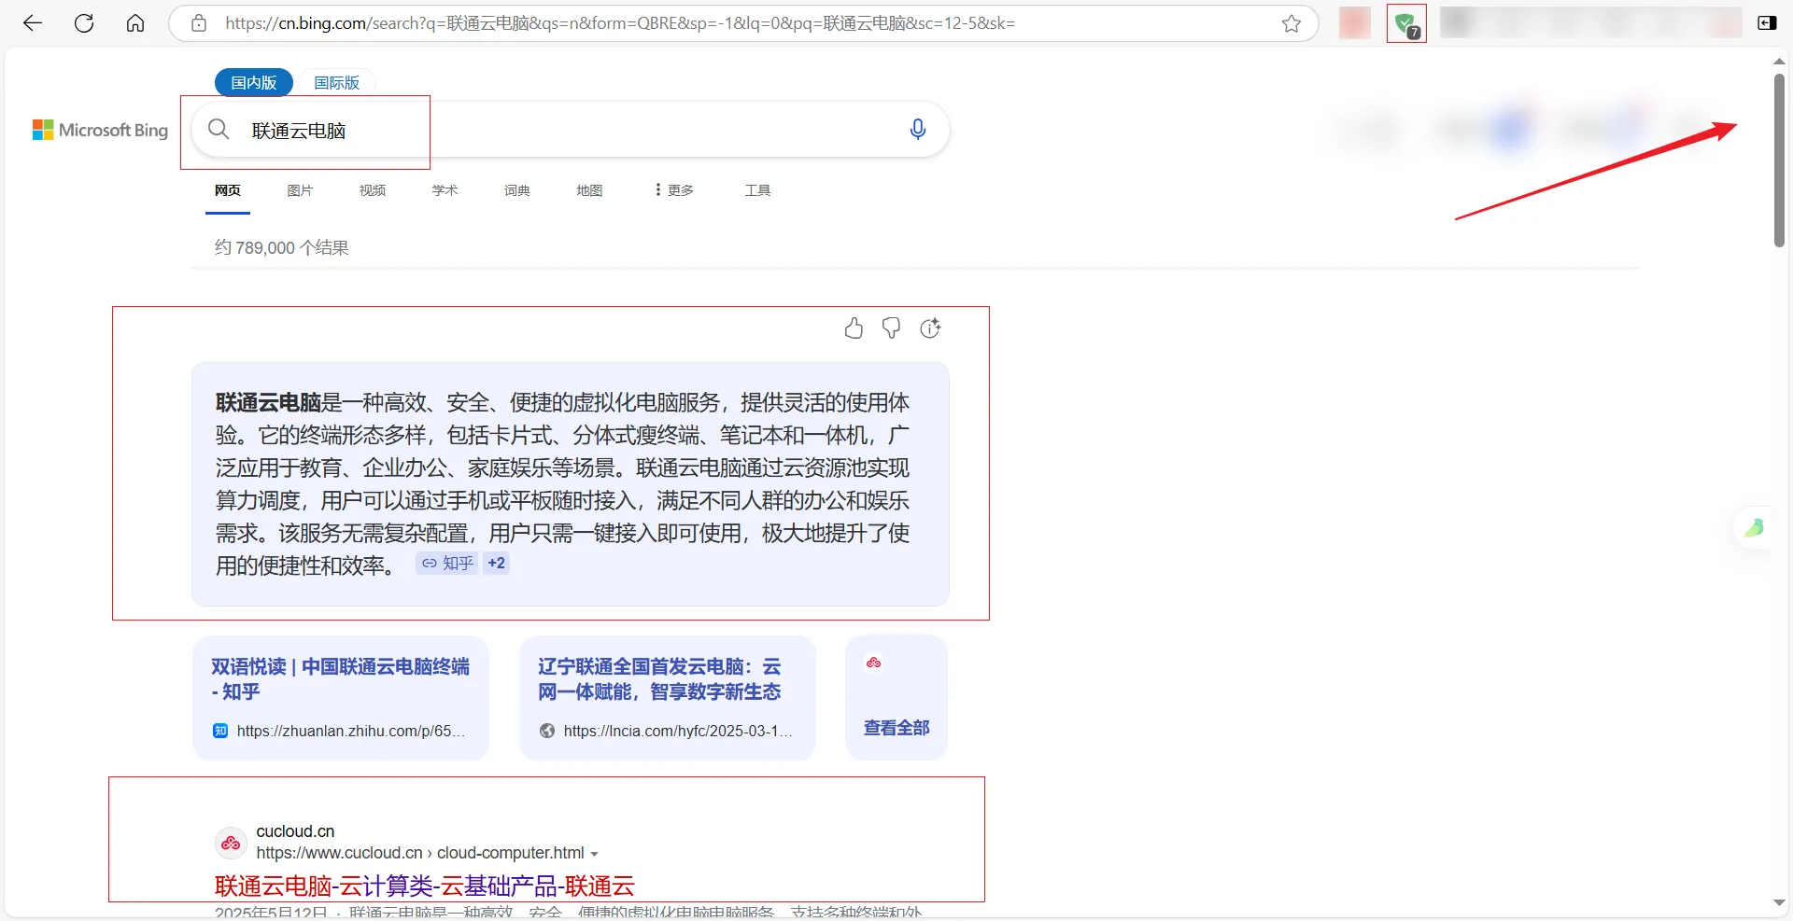Reload the page with refresh icon
This screenshot has width=1793, height=921.
84,23
